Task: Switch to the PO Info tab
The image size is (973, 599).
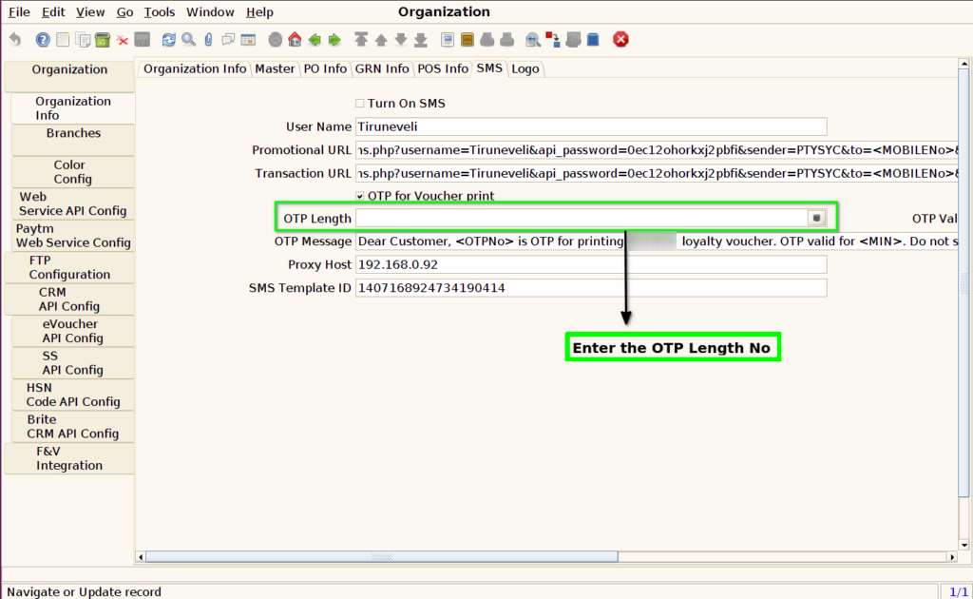Action: pos(325,68)
